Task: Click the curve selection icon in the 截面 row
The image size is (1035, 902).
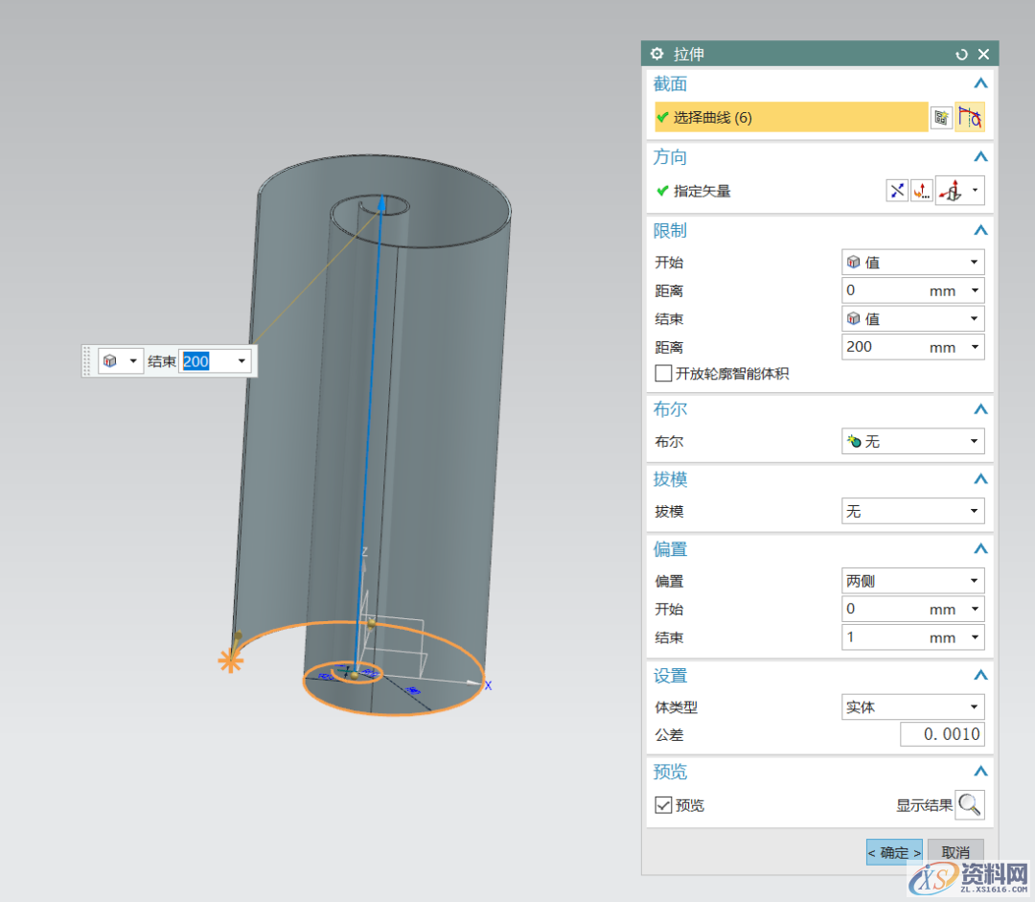Action: [x=970, y=117]
